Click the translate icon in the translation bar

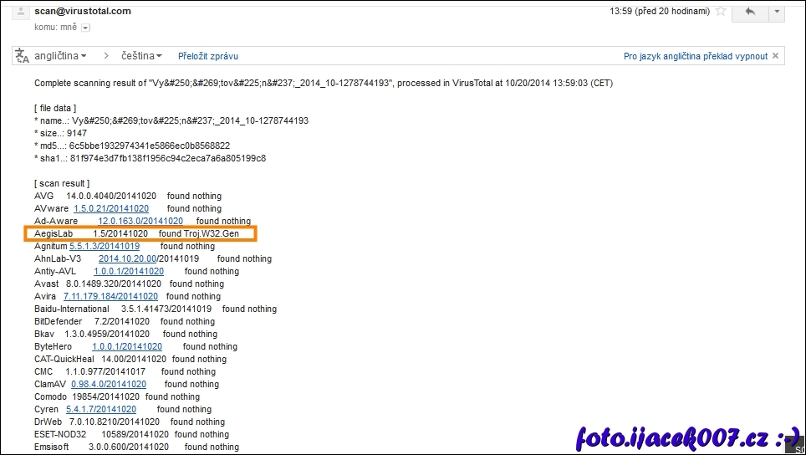22,56
